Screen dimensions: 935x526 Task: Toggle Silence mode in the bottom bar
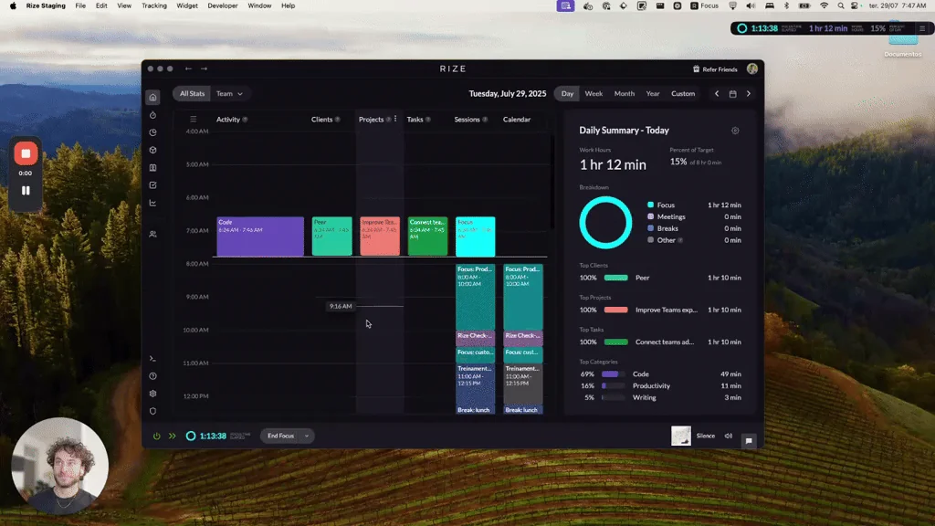706,436
